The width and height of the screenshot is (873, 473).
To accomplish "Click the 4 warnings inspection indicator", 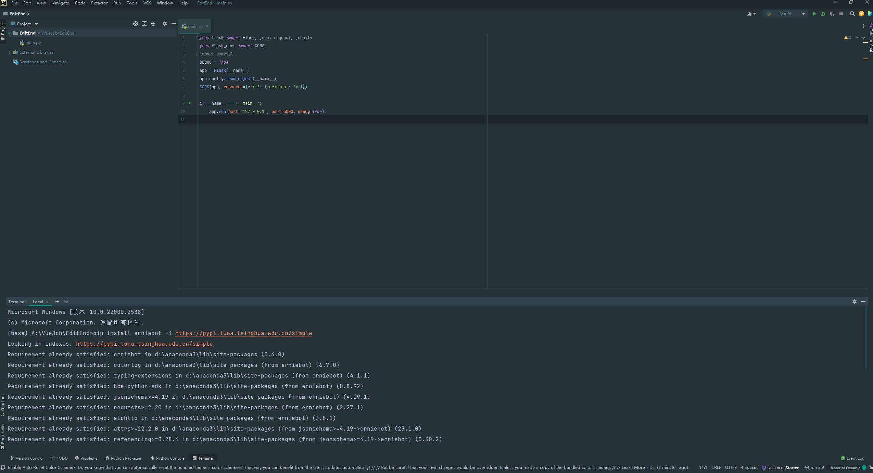I will click(x=848, y=38).
